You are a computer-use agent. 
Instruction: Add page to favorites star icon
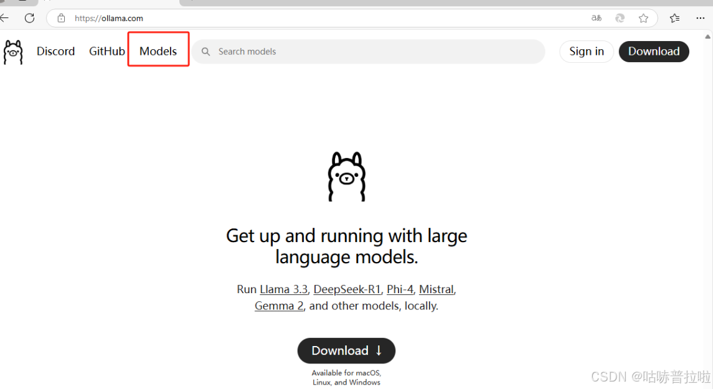643,18
